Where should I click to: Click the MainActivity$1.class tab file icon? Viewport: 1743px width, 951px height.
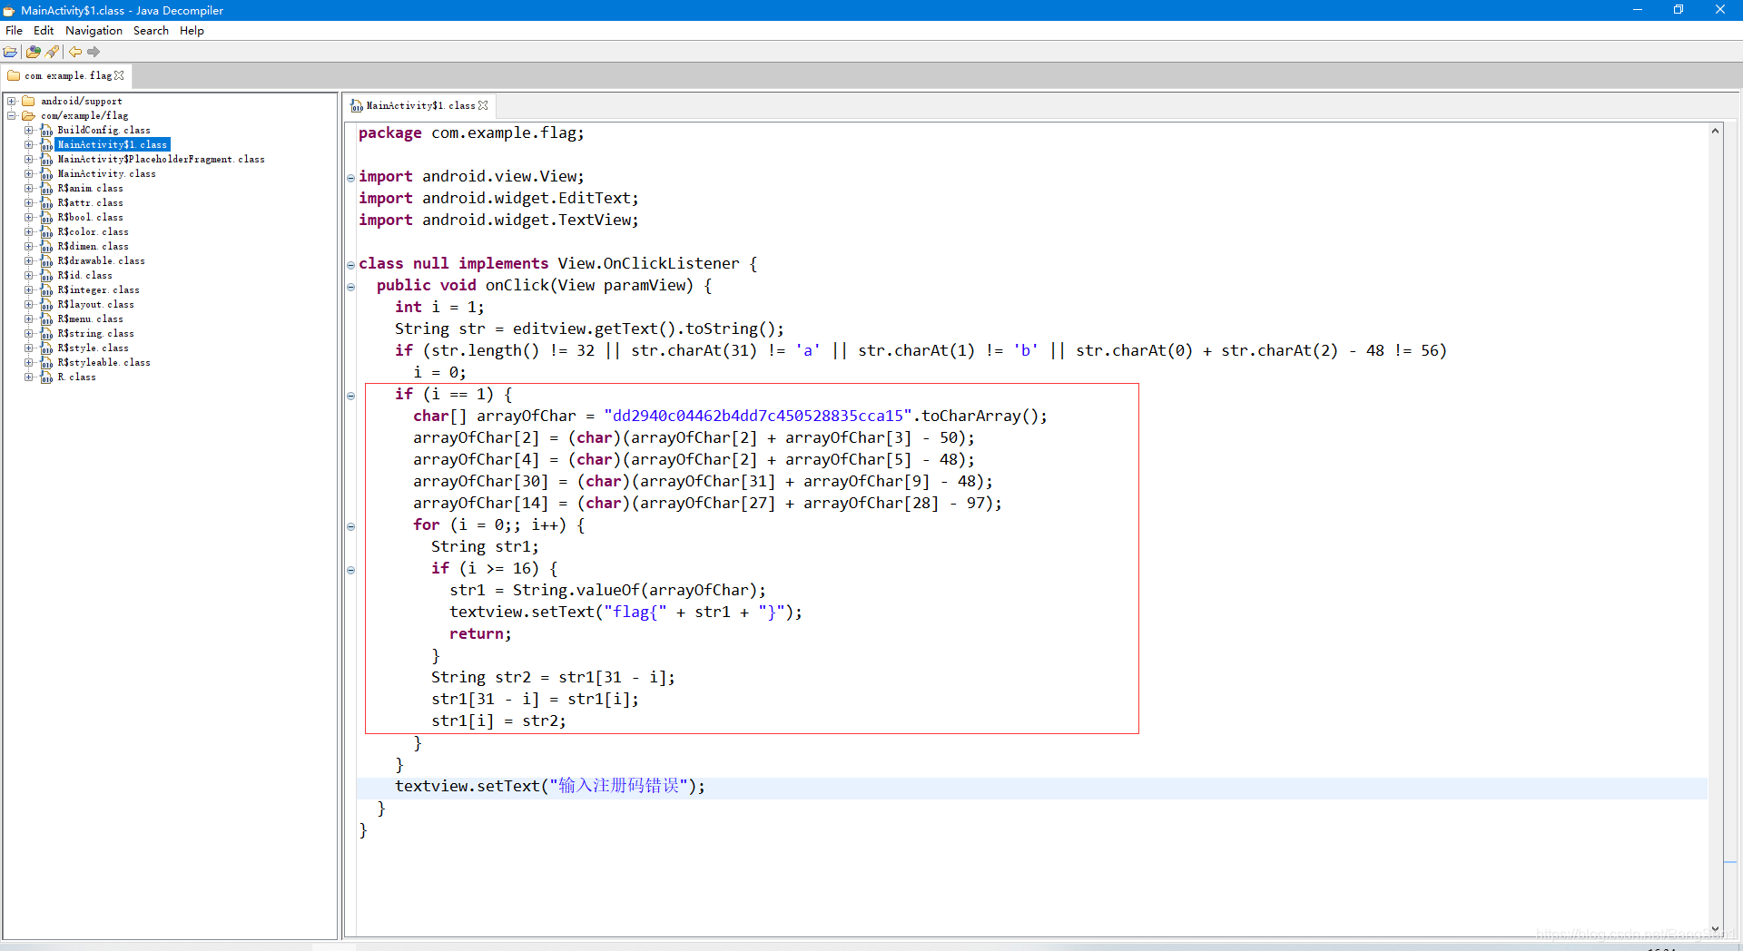point(357,105)
